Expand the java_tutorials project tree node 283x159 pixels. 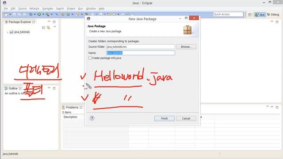(8, 32)
